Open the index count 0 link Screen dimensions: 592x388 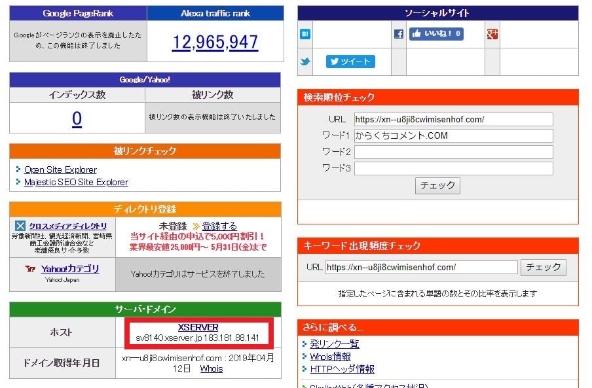click(x=77, y=118)
